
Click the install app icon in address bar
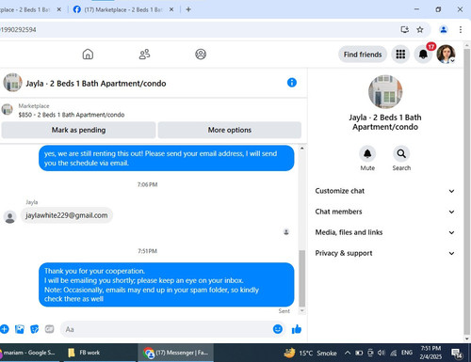(405, 30)
